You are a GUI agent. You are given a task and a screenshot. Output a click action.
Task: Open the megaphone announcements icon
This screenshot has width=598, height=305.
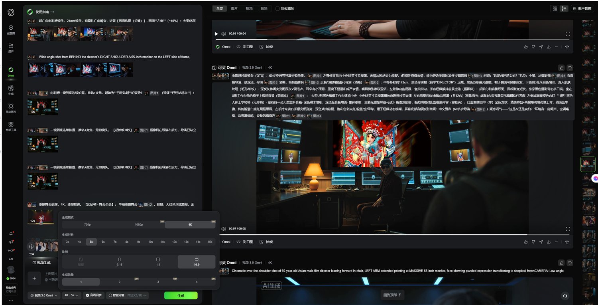11,242
